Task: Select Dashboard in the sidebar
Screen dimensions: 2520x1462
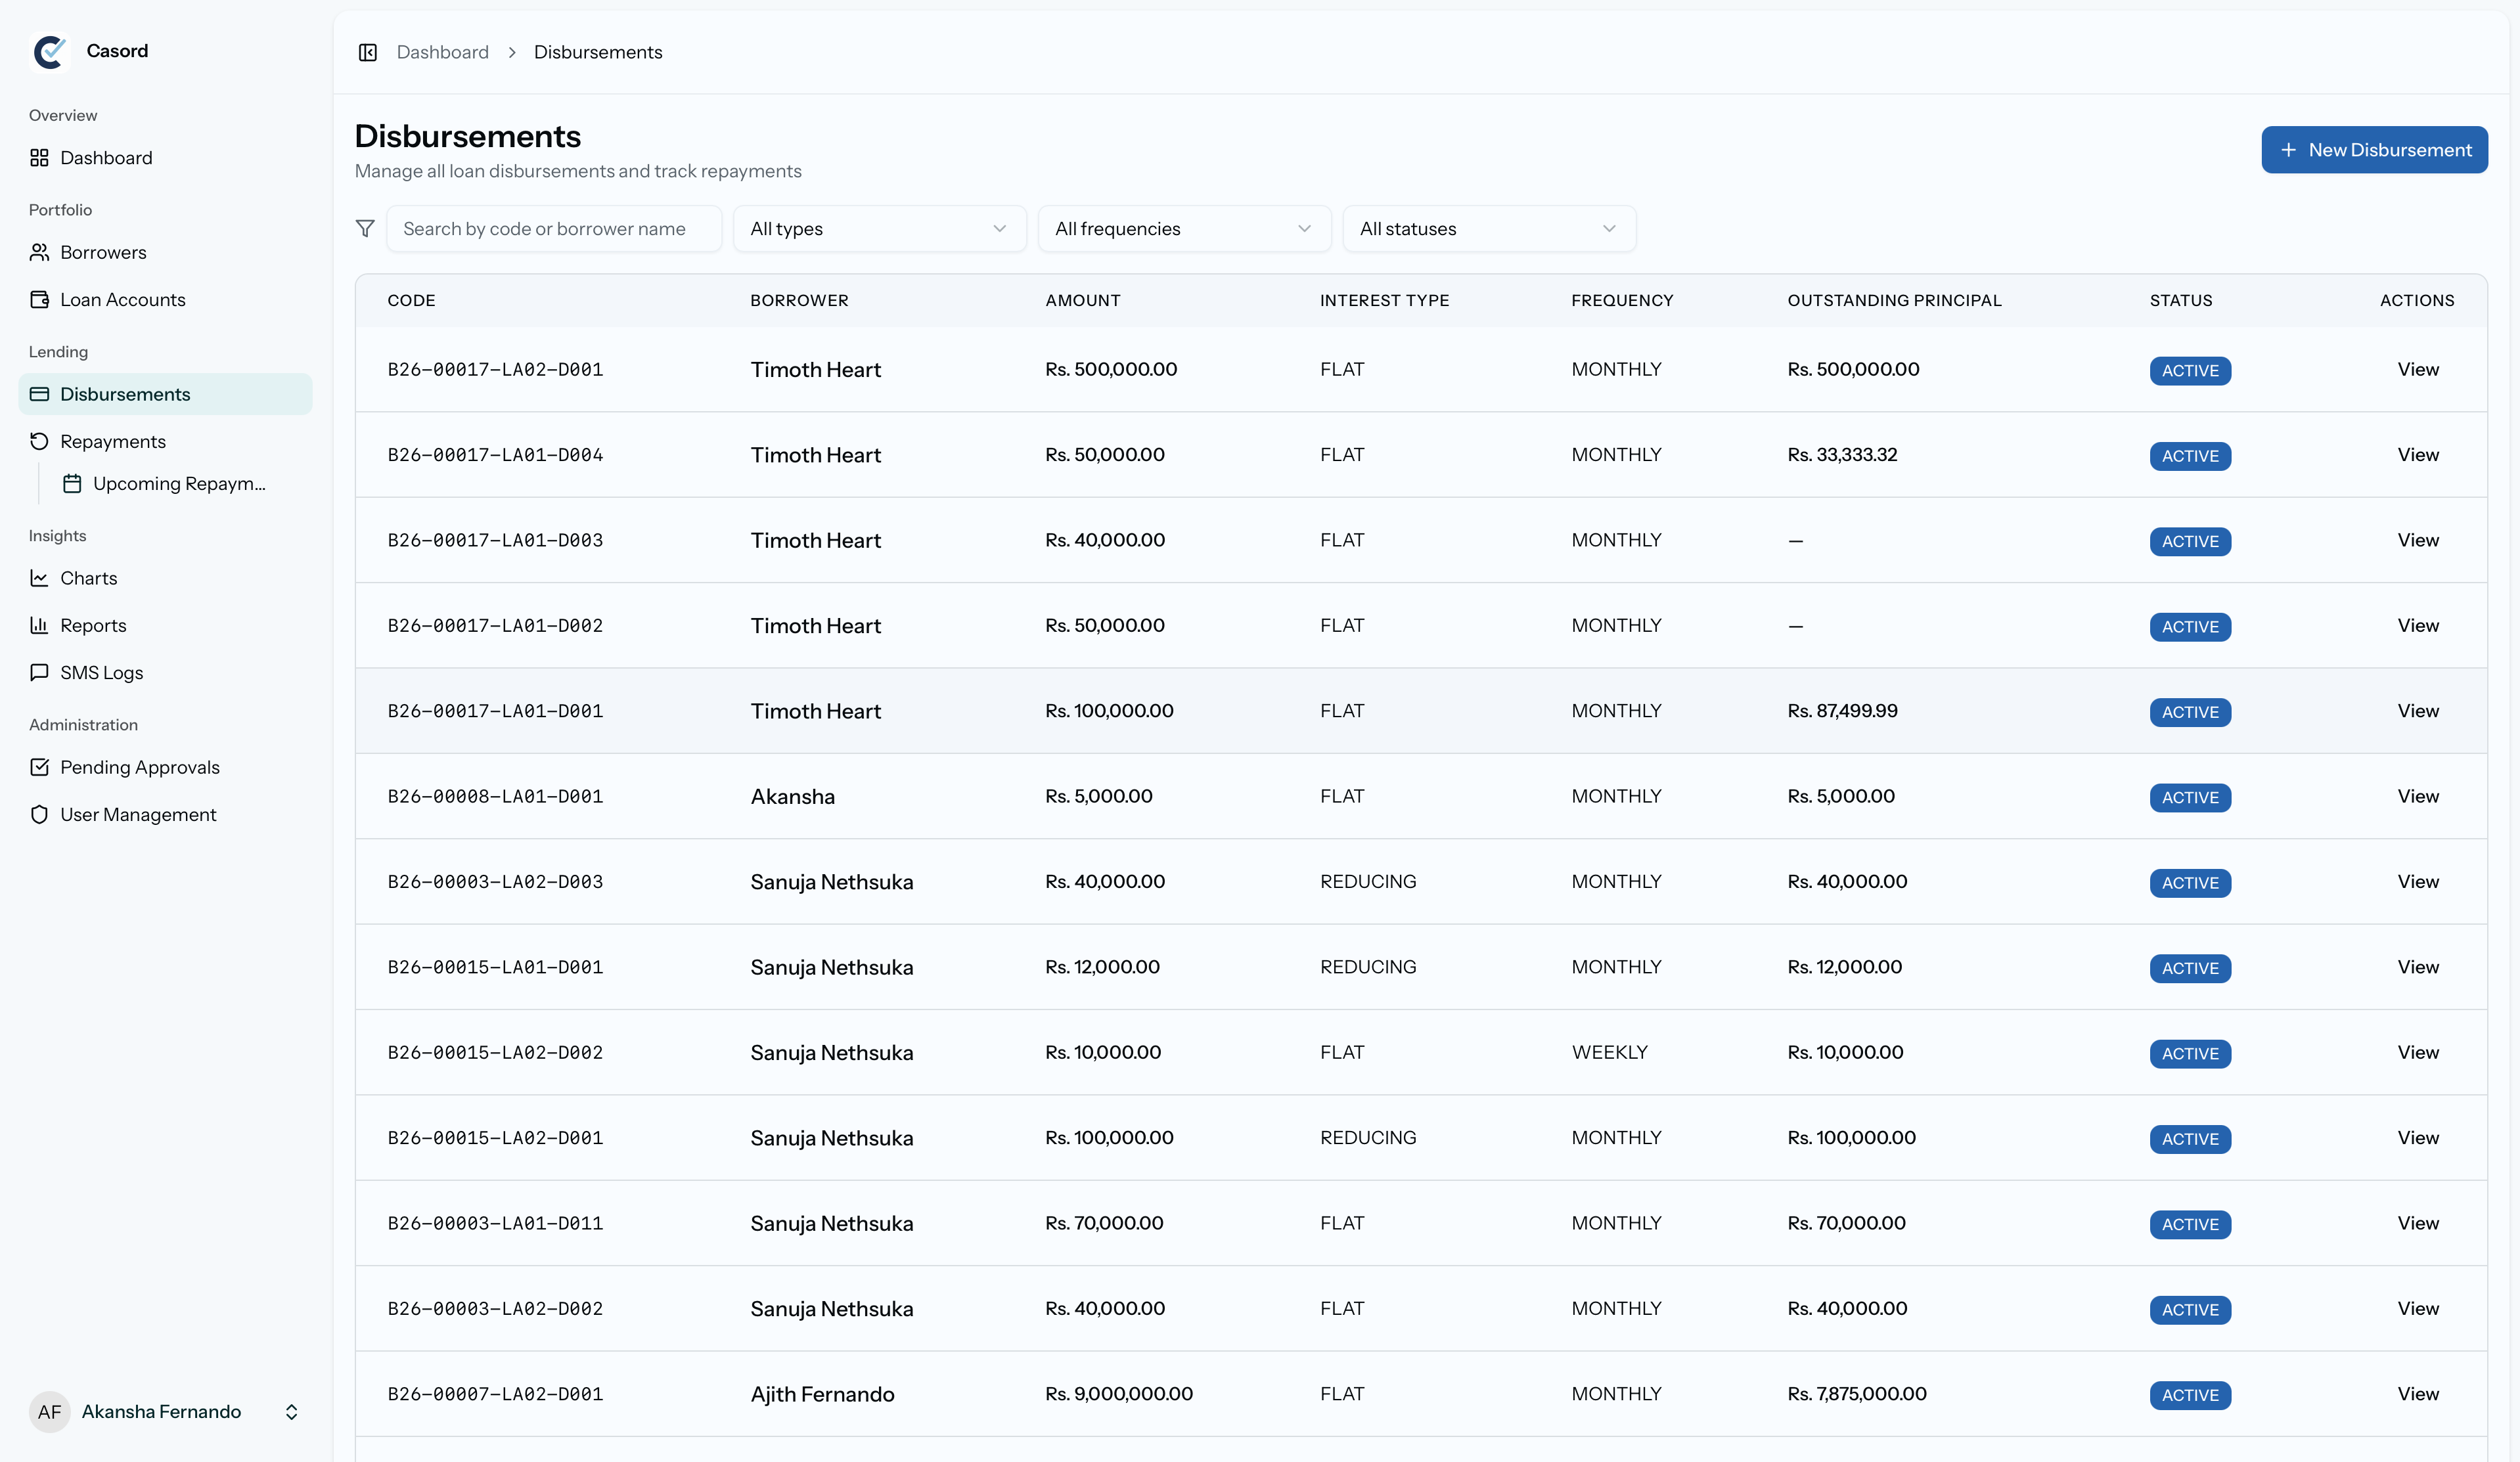Action: click(105, 158)
